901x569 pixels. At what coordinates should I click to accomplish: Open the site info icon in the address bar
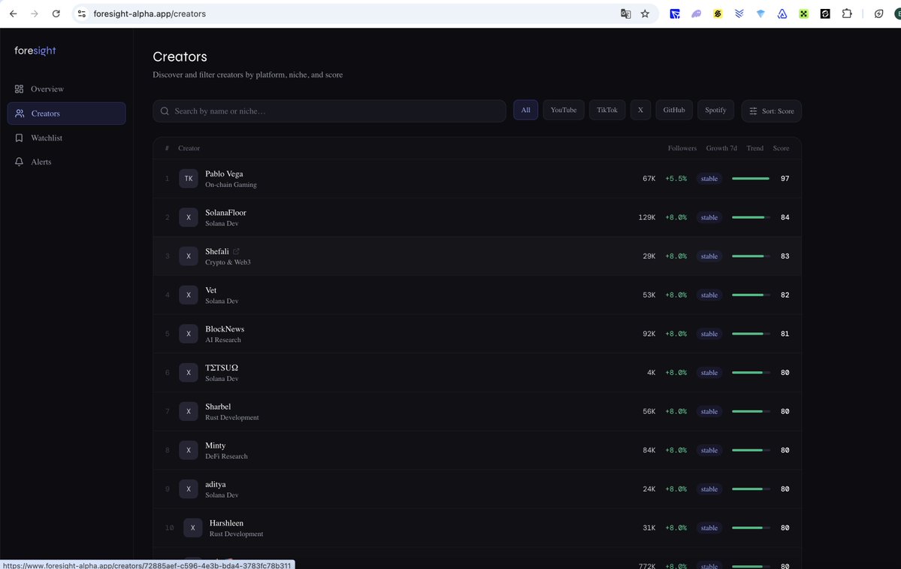click(x=82, y=14)
